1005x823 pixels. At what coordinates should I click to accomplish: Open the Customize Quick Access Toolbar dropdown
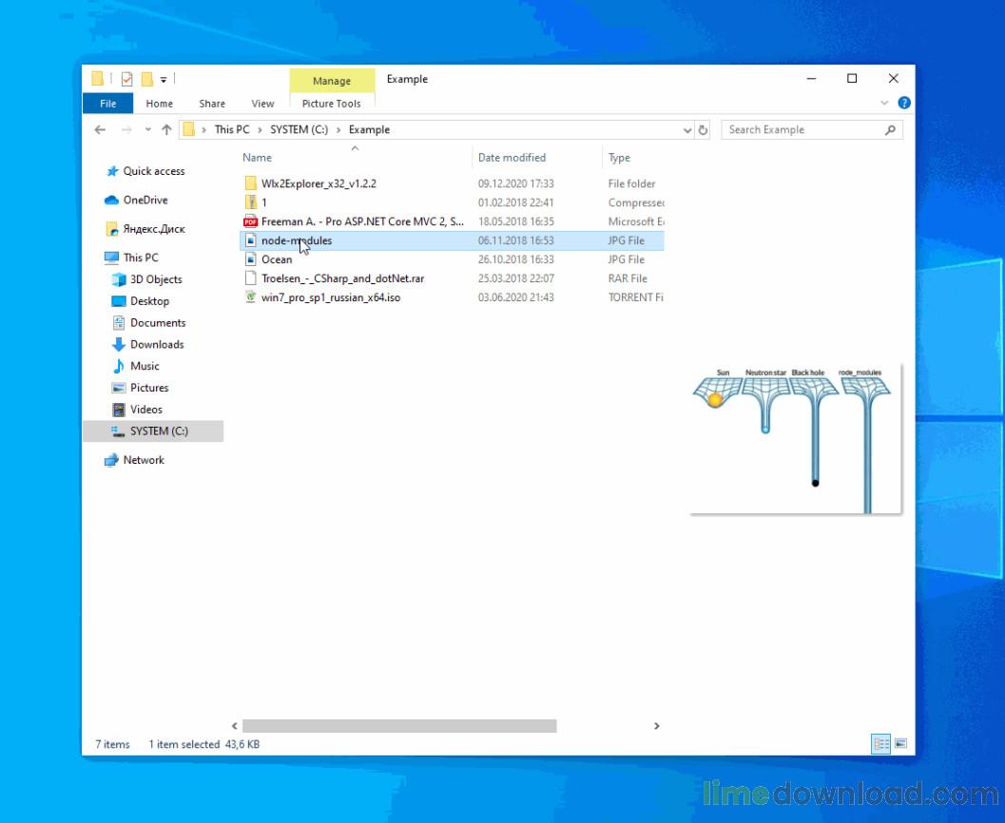pyautogui.click(x=164, y=79)
